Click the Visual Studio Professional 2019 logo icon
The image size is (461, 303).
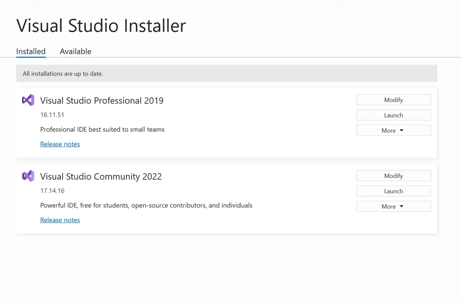[x=28, y=100]
